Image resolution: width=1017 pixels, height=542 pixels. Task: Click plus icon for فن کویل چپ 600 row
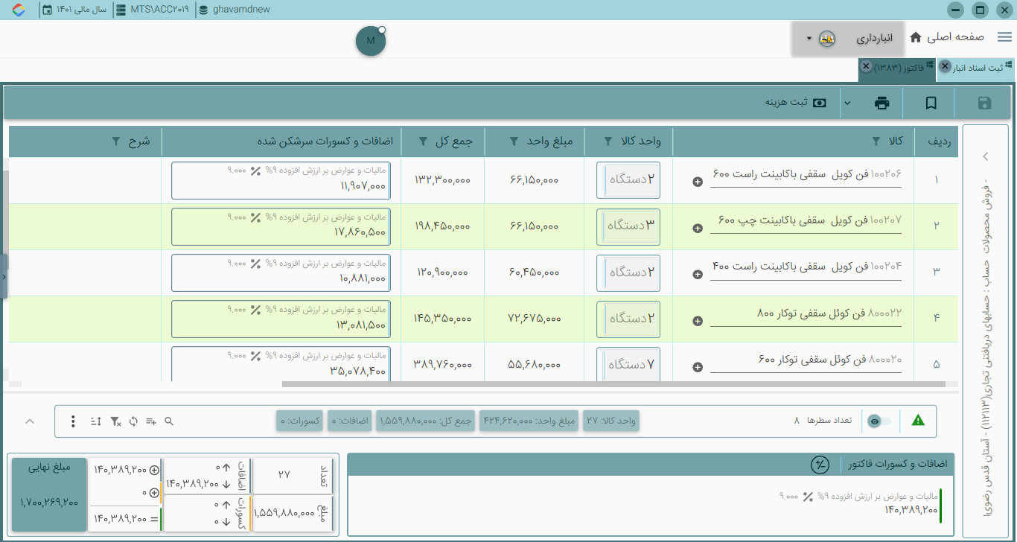coord(698,228)
